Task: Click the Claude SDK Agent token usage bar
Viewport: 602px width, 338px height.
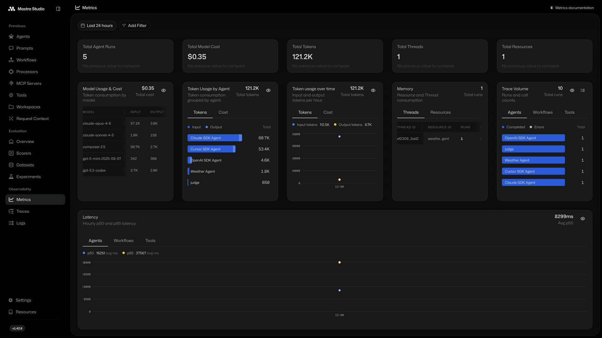Action: pyautogui.click(x=215, y=138)
